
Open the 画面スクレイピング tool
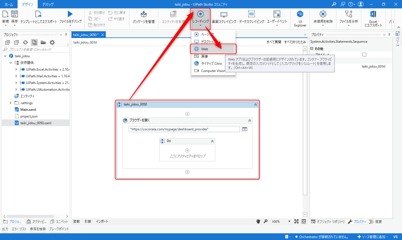point(224,17)
